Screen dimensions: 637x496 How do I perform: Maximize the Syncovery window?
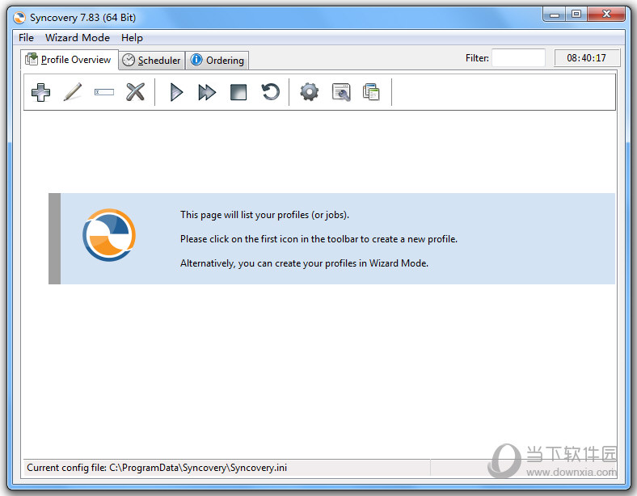click(576, 15)
